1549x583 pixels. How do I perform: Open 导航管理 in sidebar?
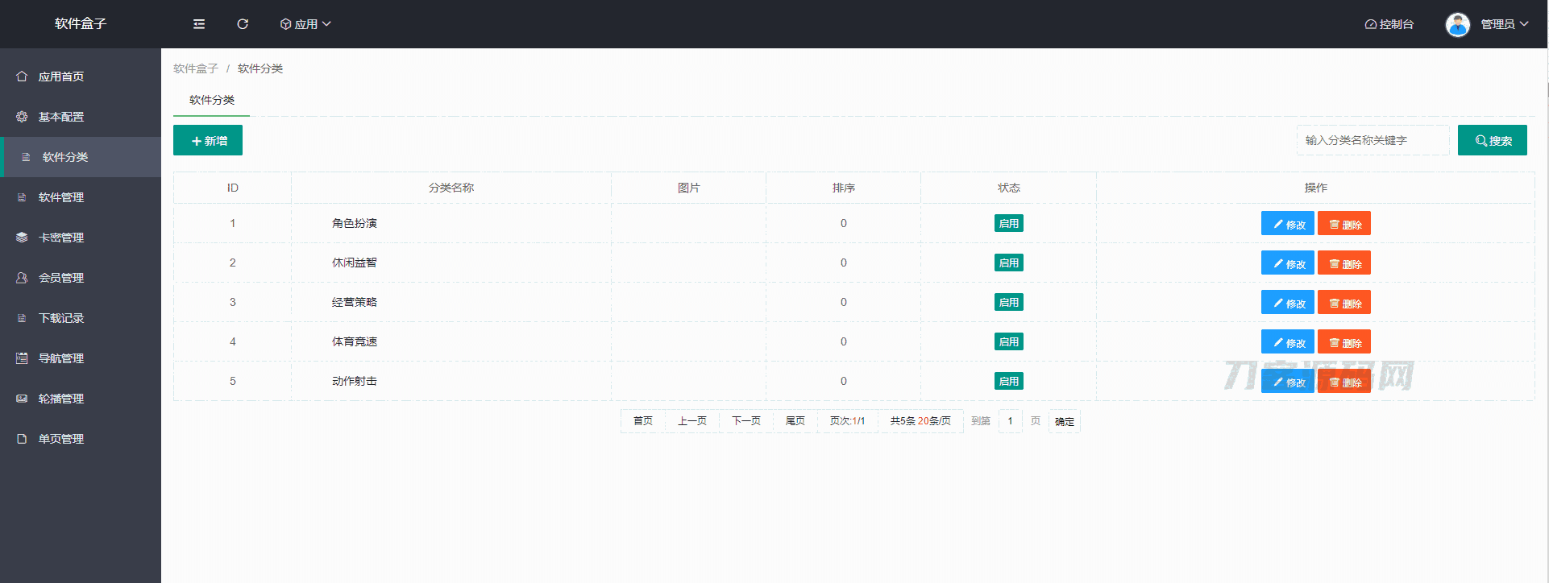click(x=81, y=358)
